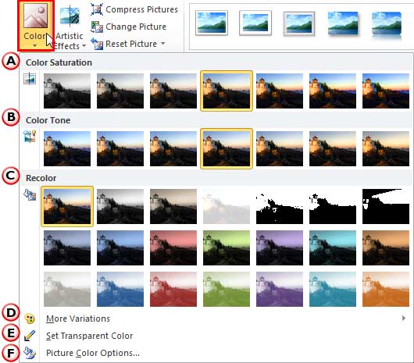Choose the sixth Color Saturation thumbnail

333,91
